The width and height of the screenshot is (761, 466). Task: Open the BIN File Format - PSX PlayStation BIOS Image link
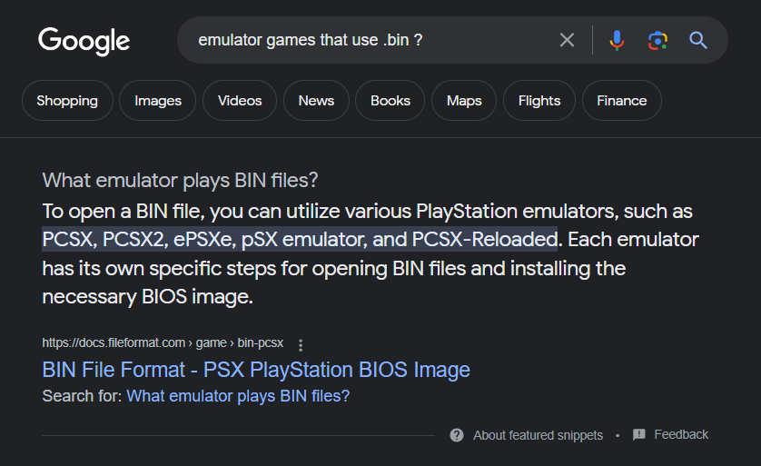point(256,370)
